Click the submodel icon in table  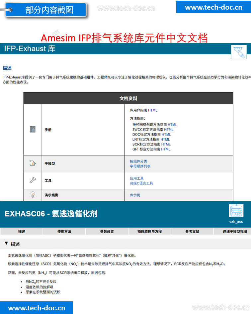pos(33,163)
